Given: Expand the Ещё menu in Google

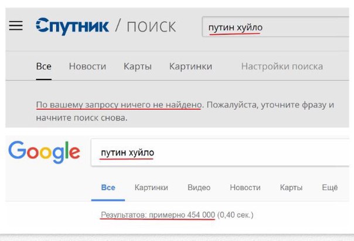Looking at the screenshot, I should (x=330, y=187).
